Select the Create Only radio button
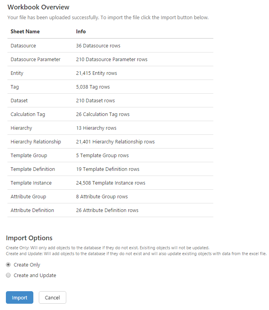269x310 pixels. click(x=9, y=265)
